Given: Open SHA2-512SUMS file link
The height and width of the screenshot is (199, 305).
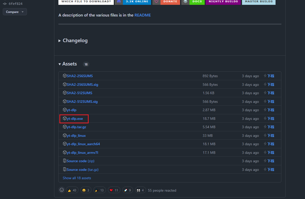Looking at the screenshot, I should [79, 93].
